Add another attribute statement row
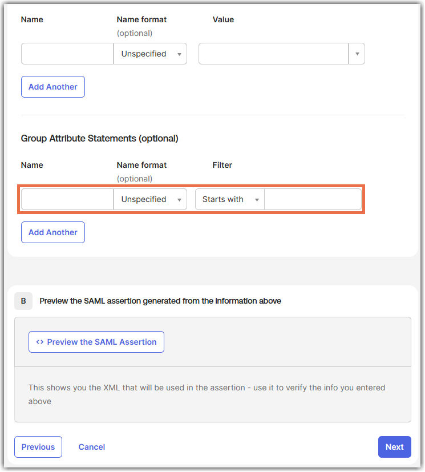This screenshot has width=425, height=472. coord(53,87)
